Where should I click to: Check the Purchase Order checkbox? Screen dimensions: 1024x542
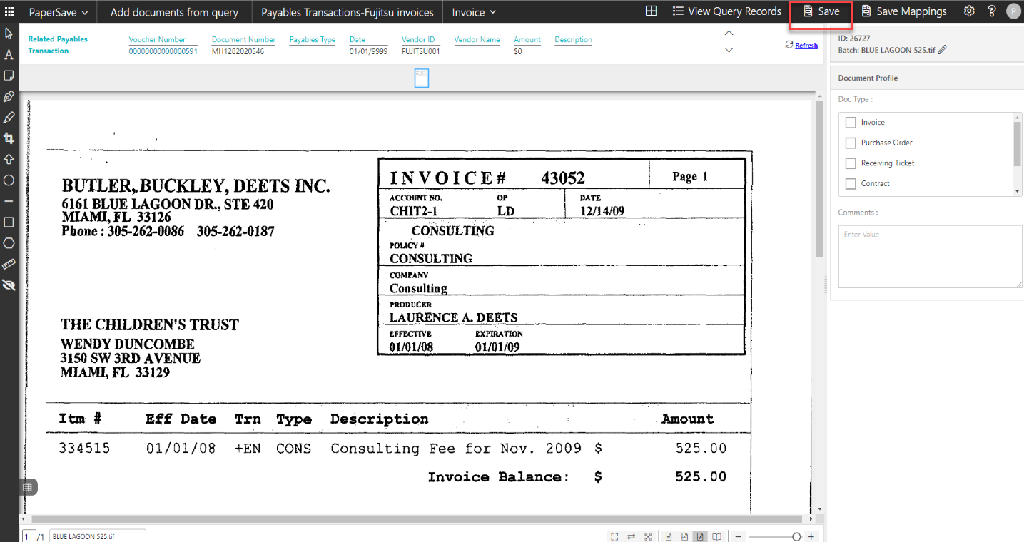click(851, 143)
